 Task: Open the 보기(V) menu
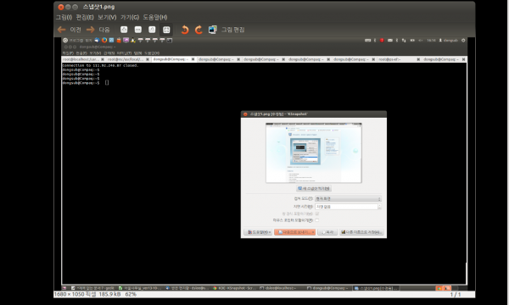pyautogui.click(x=107, y=17)
